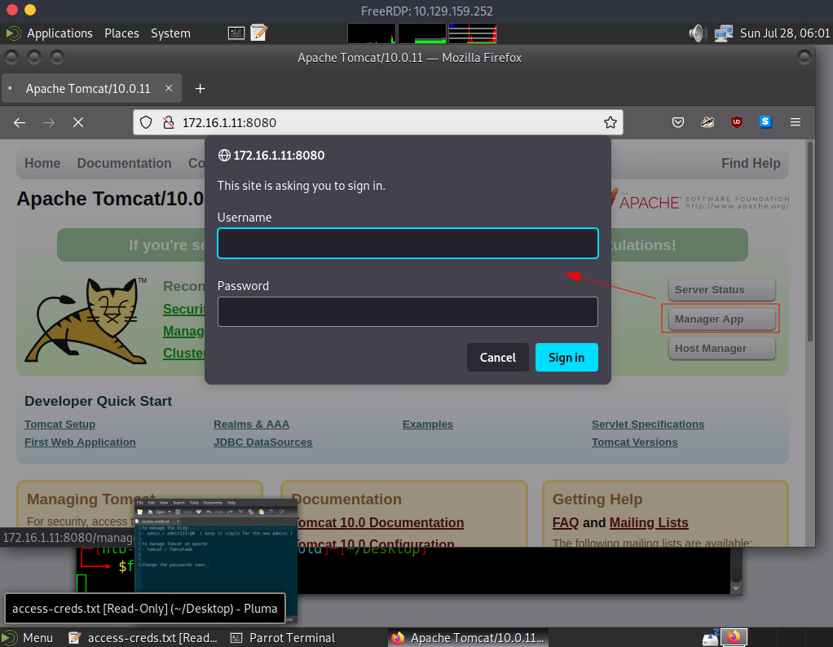Open the Applications menu
The height and width of the screenshot is (647, 833).
(x=59, y=33)
